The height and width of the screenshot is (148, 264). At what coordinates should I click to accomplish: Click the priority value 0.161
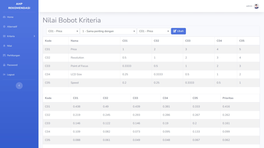(226, 123)
